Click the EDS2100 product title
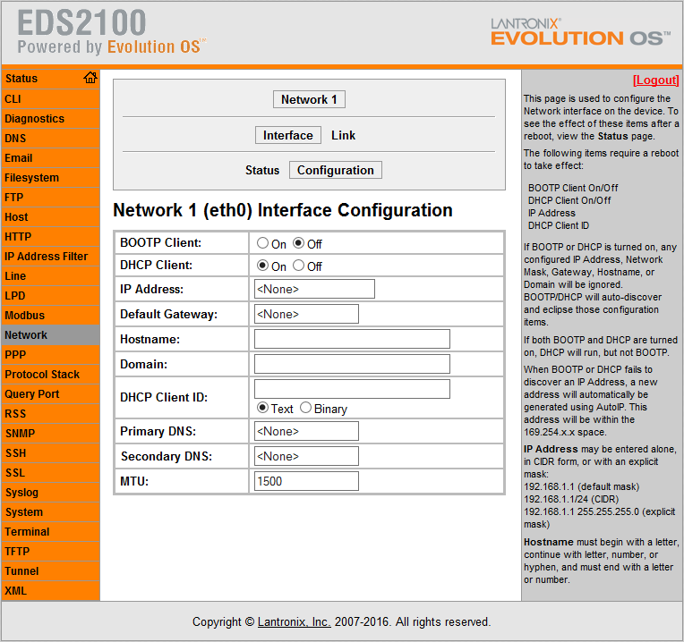 [81, 22]
